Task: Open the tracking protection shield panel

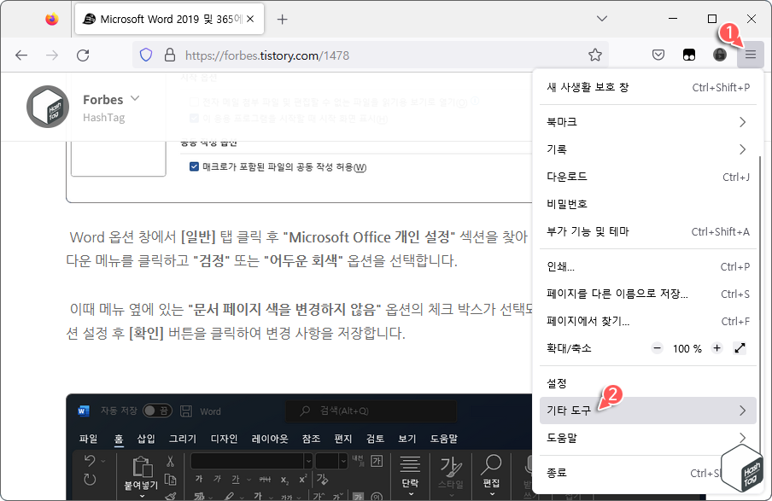Action: tap(146, 55)
